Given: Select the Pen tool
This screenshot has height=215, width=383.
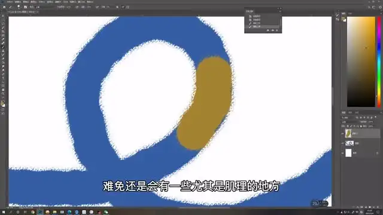Looking at the screenshot, I should click(x=3, y=74).
